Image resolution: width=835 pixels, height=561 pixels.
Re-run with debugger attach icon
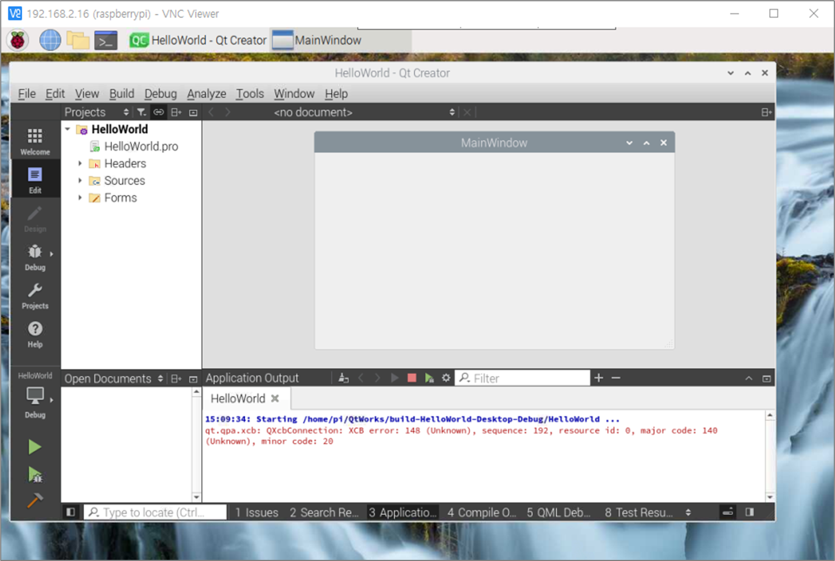[x=429, y=378]
